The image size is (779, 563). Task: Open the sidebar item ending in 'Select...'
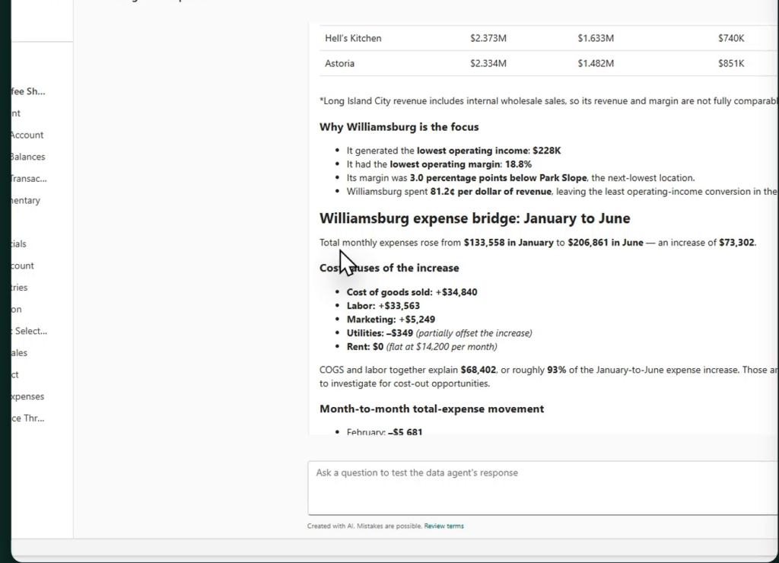pos(30,331)
